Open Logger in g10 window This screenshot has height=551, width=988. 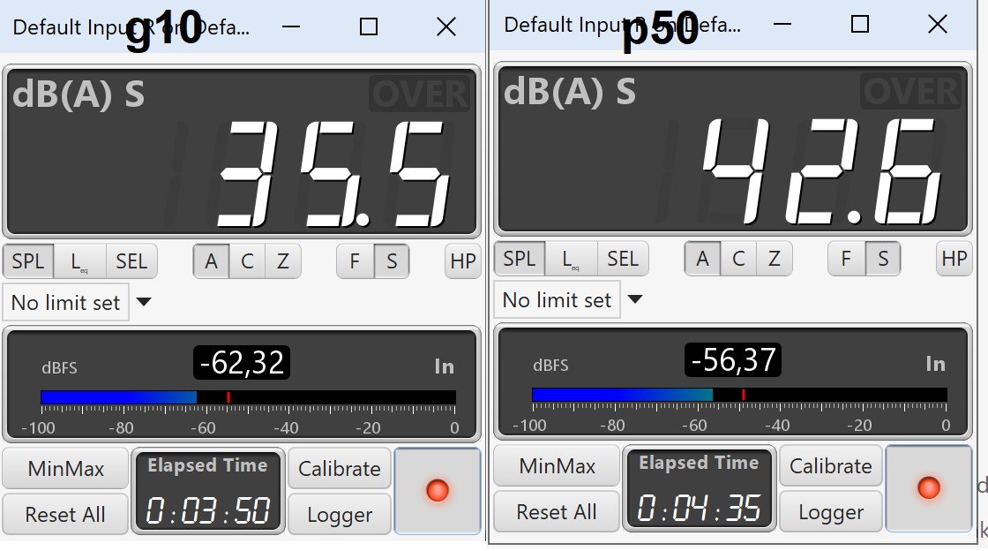tap(339, 515)
